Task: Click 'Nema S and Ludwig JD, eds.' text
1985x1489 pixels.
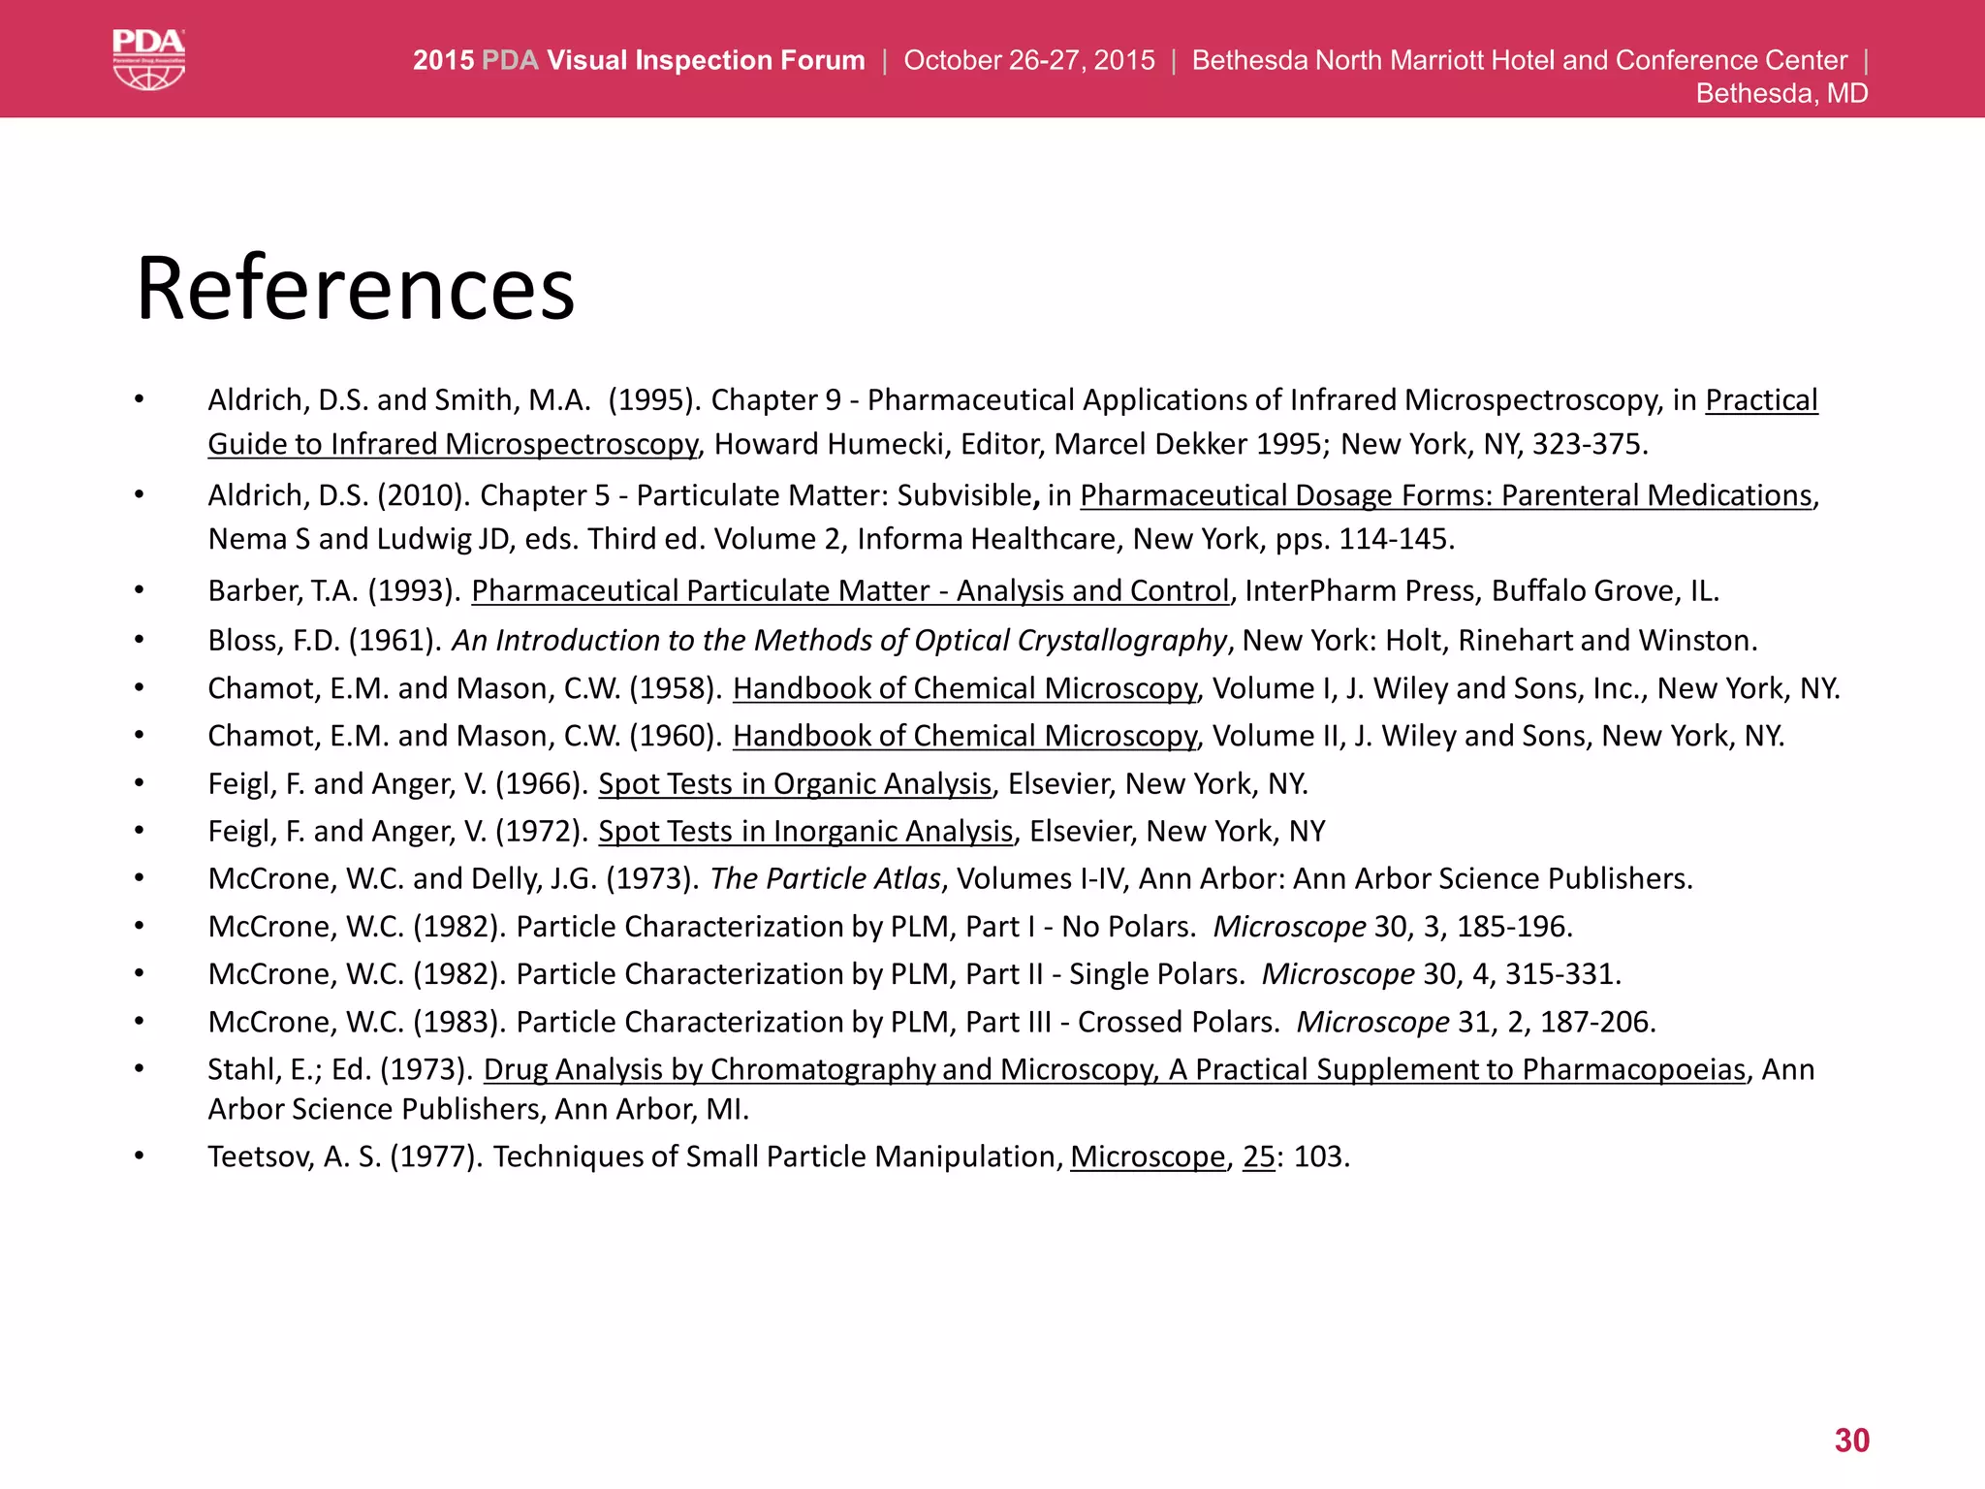Action: [x=394, y=539]
